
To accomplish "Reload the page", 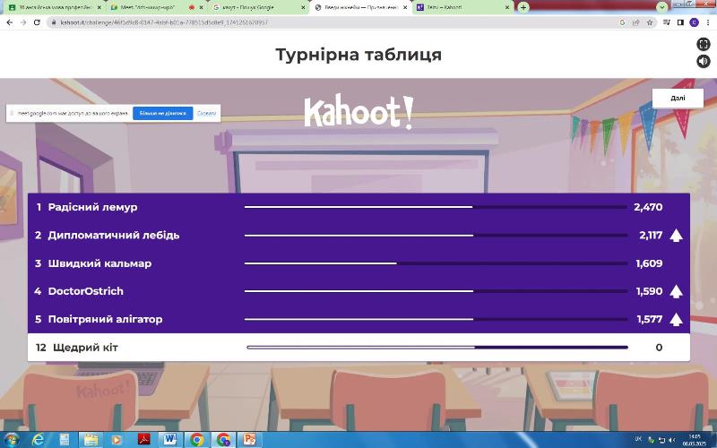I will 37,22.
